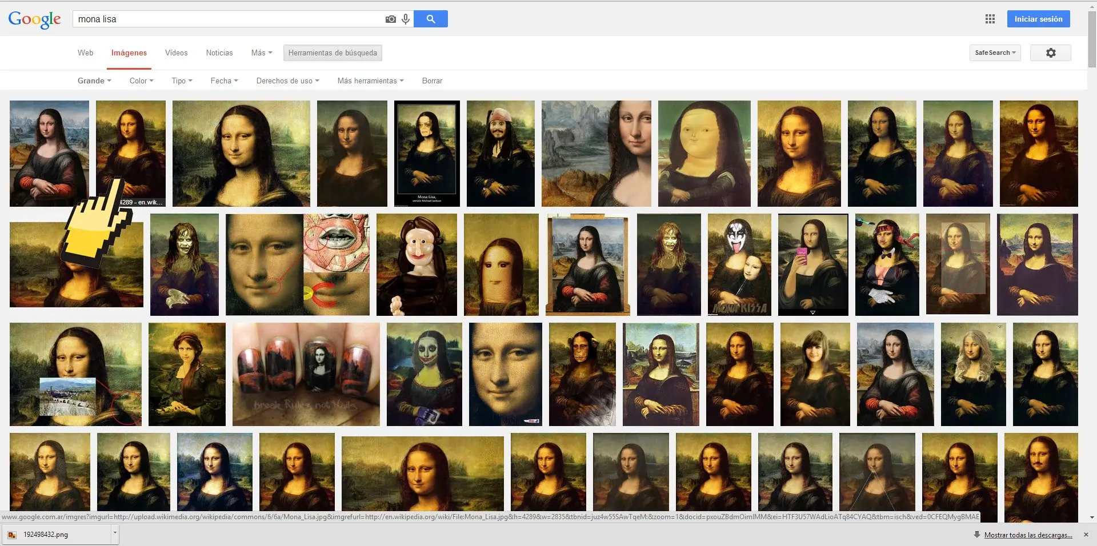
Task: Open the SafeSearch dropdown
Action: [995, 53]
